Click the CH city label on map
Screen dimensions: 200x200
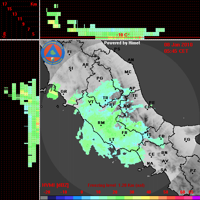(148, 107)
